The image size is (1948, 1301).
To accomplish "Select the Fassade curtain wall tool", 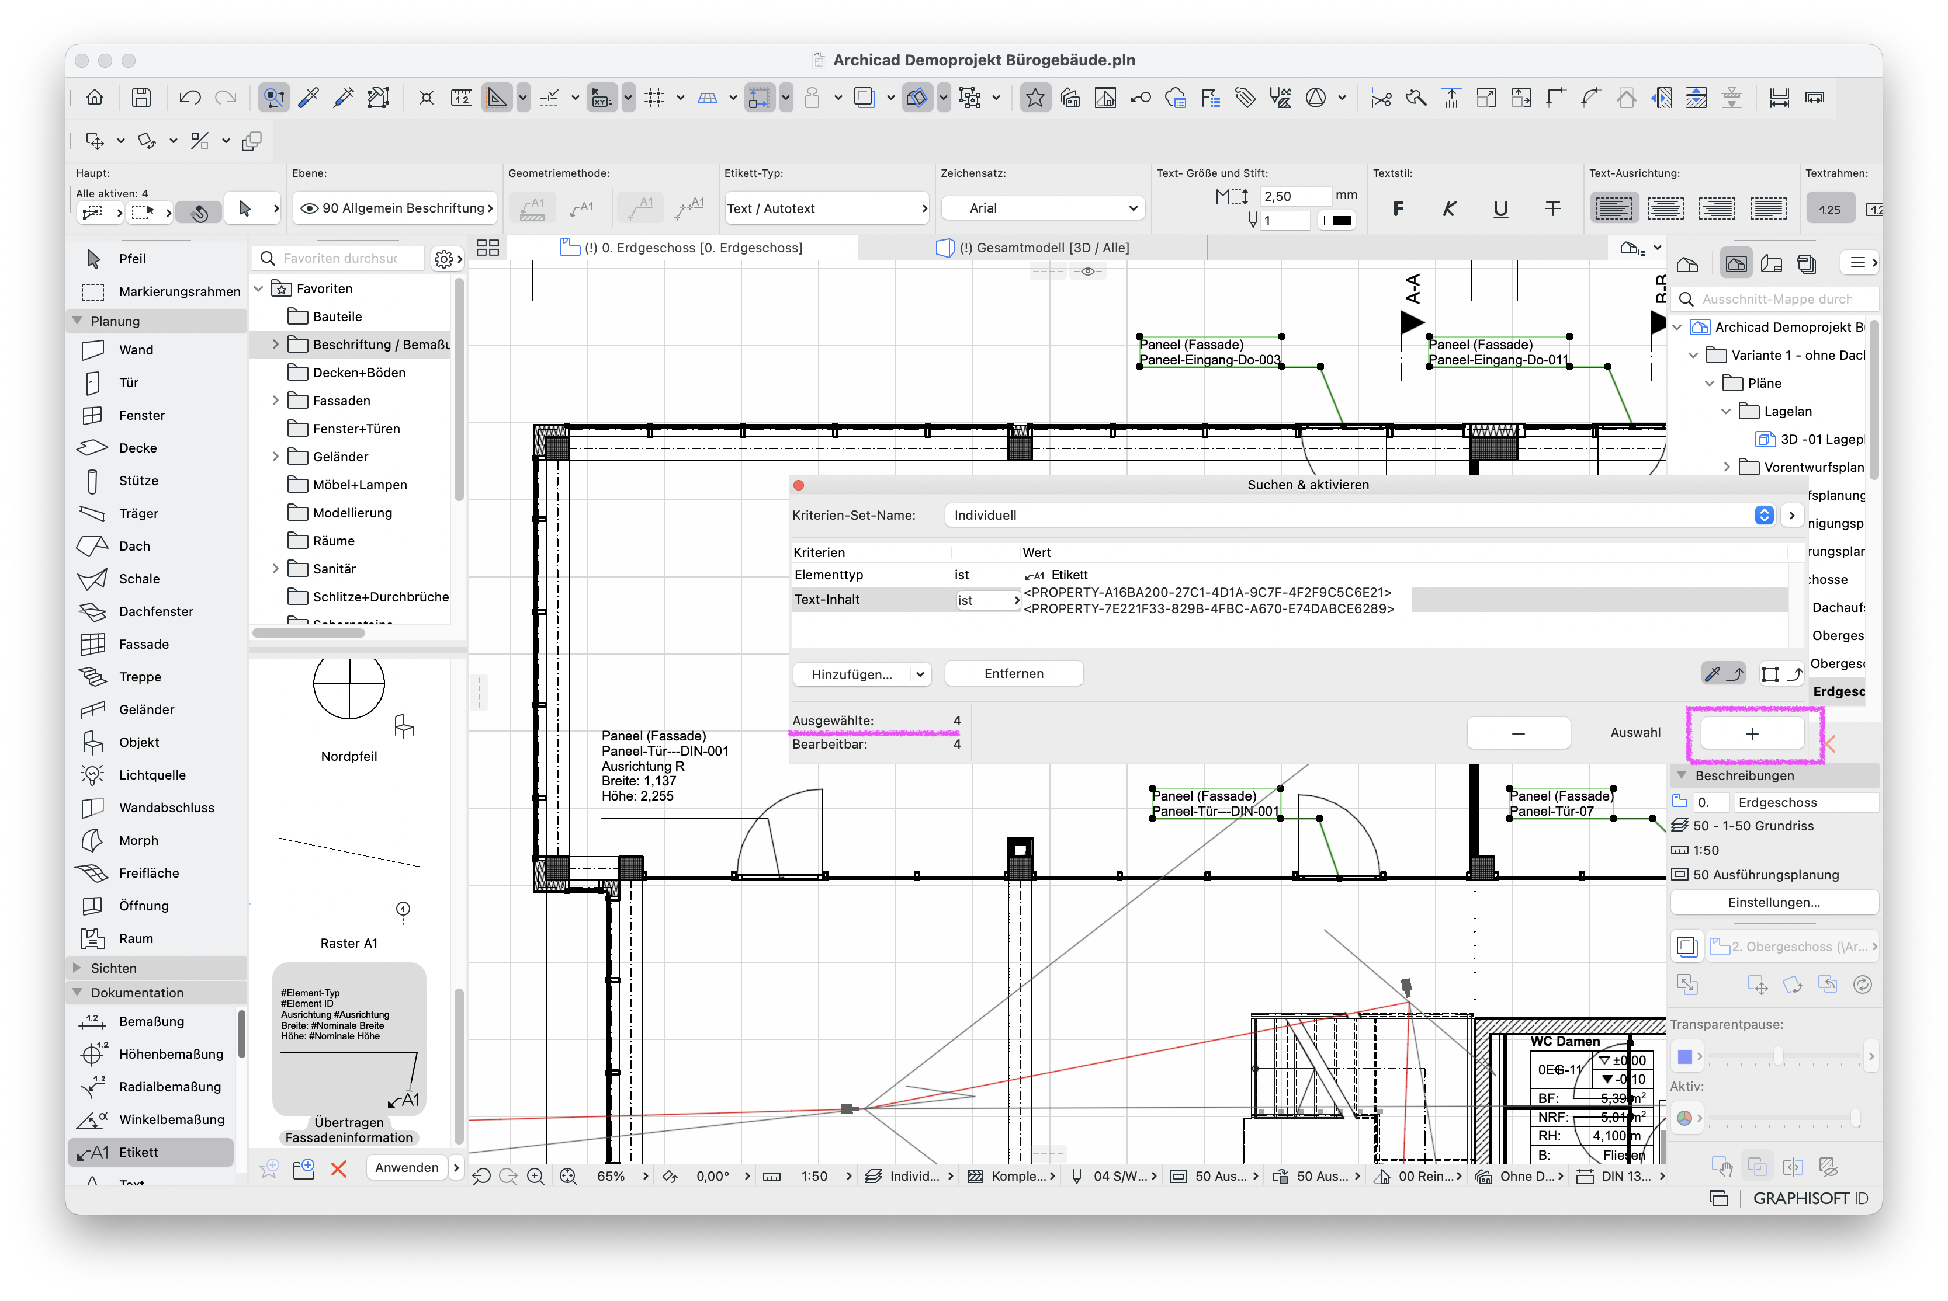I will (x=143, y=644).
